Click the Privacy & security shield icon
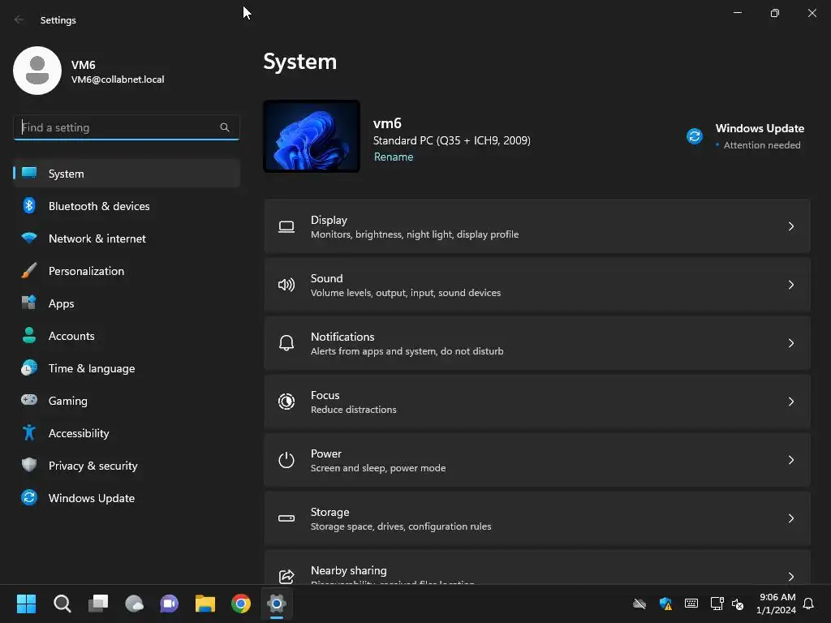The width and height of the screenshot is (831, 623). pyautogui.click(x=29, y=465)
